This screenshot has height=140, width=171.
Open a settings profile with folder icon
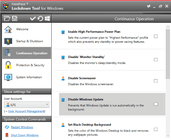coord(7,18)
